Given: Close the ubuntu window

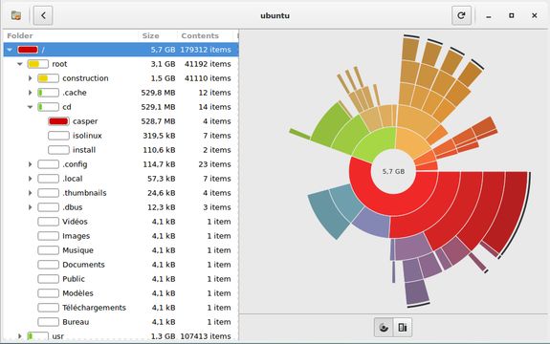Looking at the screenshot, I should [x=534, y=15].
